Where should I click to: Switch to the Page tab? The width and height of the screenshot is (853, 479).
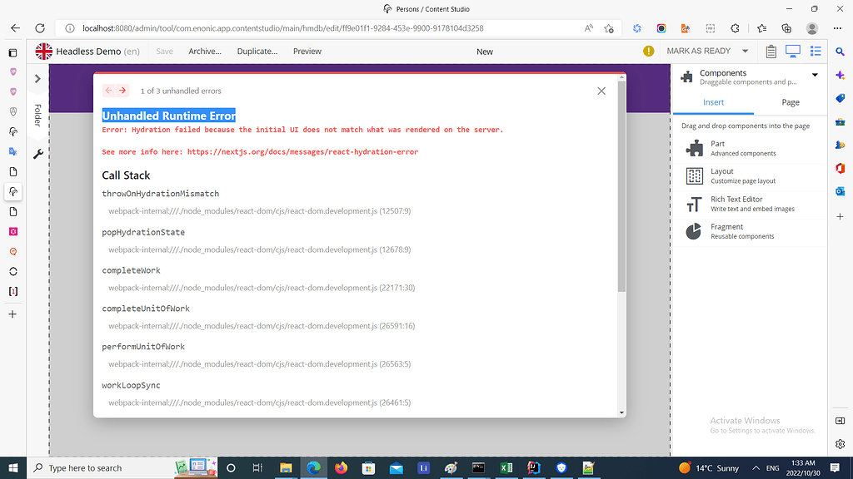click(x=790, y=101)
